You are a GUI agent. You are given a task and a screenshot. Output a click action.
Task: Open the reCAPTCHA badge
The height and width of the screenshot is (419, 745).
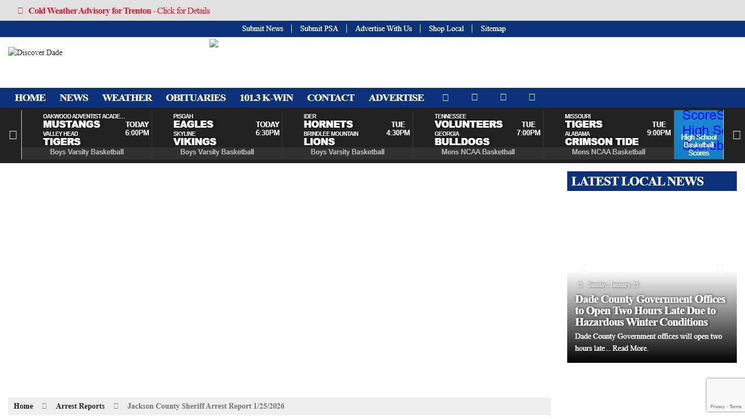click(x=725, y=395)
